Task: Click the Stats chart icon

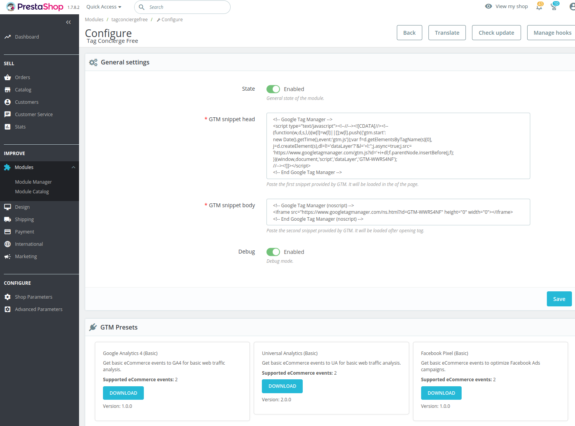Action: [7, 127]
